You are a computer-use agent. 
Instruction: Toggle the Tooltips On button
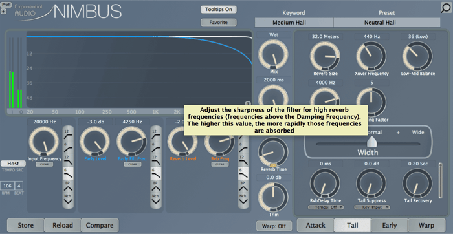point(219,9)
